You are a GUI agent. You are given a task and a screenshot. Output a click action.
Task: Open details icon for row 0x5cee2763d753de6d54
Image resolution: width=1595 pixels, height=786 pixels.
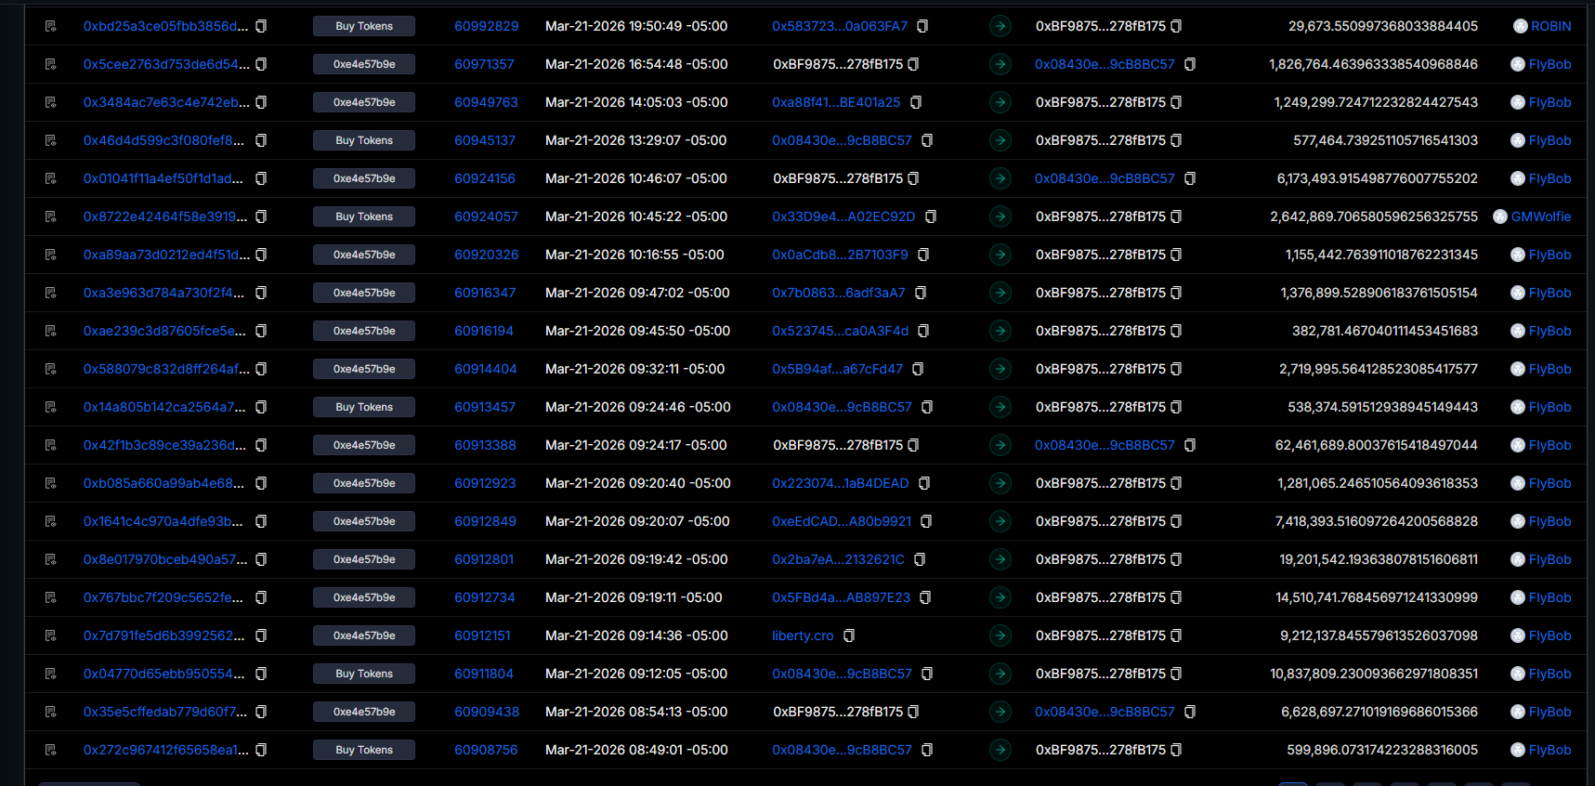[x=50, y=64]
